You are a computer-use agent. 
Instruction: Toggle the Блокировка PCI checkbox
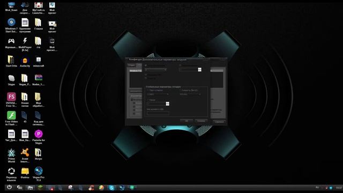pos(145,75)
